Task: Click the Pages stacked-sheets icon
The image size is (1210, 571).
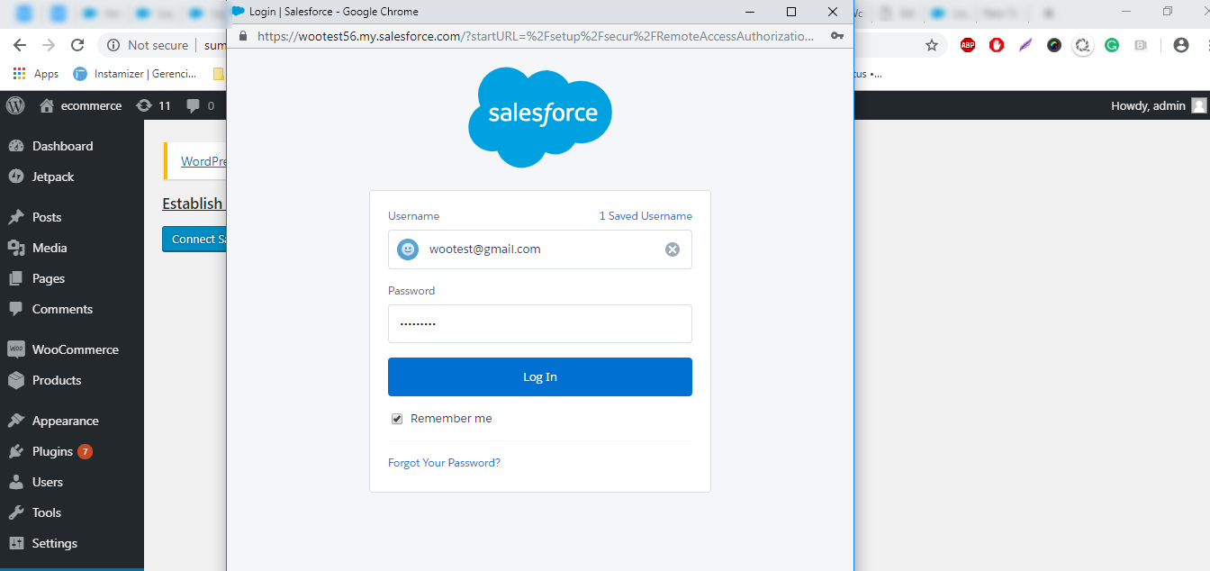Action: (15, 278)
